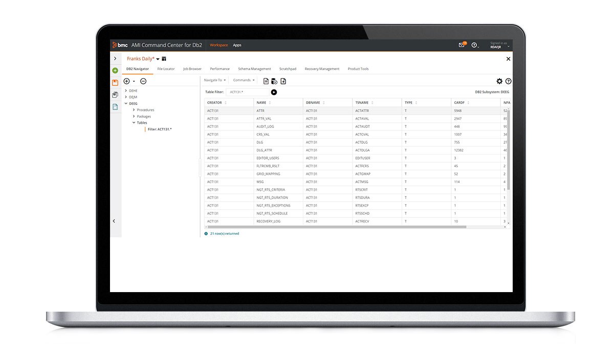The width and height of the screenshot is (614, 353).
Task: Open the Navigate To dropdown
Action: click(215, 80)
